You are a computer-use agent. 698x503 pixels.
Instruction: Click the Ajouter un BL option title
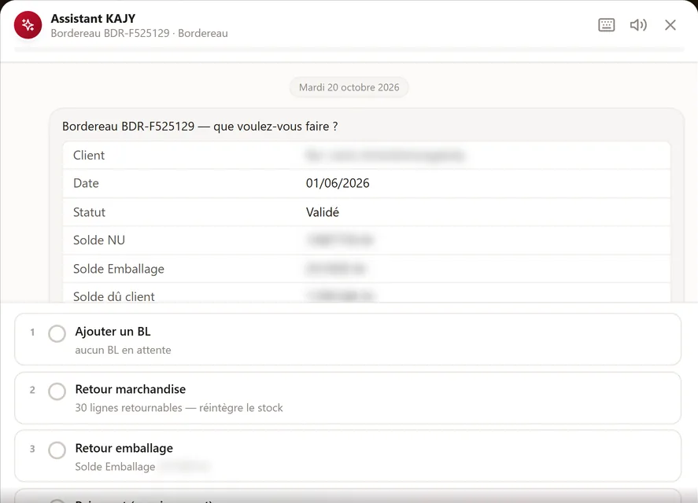(113, 332)
